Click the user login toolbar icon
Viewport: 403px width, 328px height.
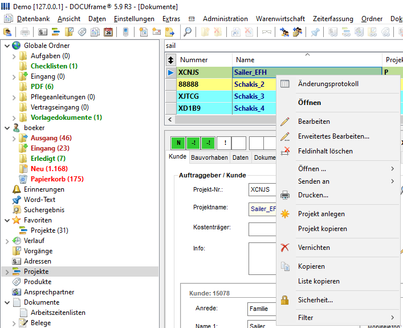[7, 32]
